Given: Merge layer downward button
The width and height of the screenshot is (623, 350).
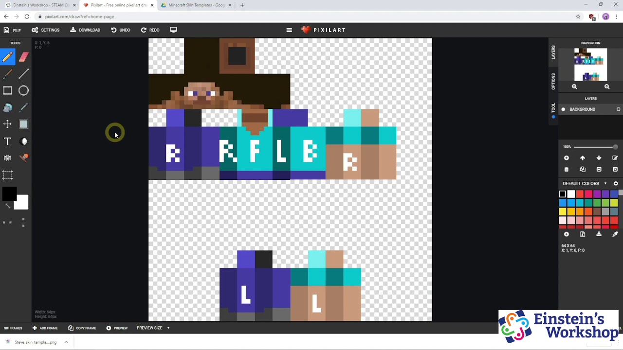Looking at the screenshot, I should 615,169.
